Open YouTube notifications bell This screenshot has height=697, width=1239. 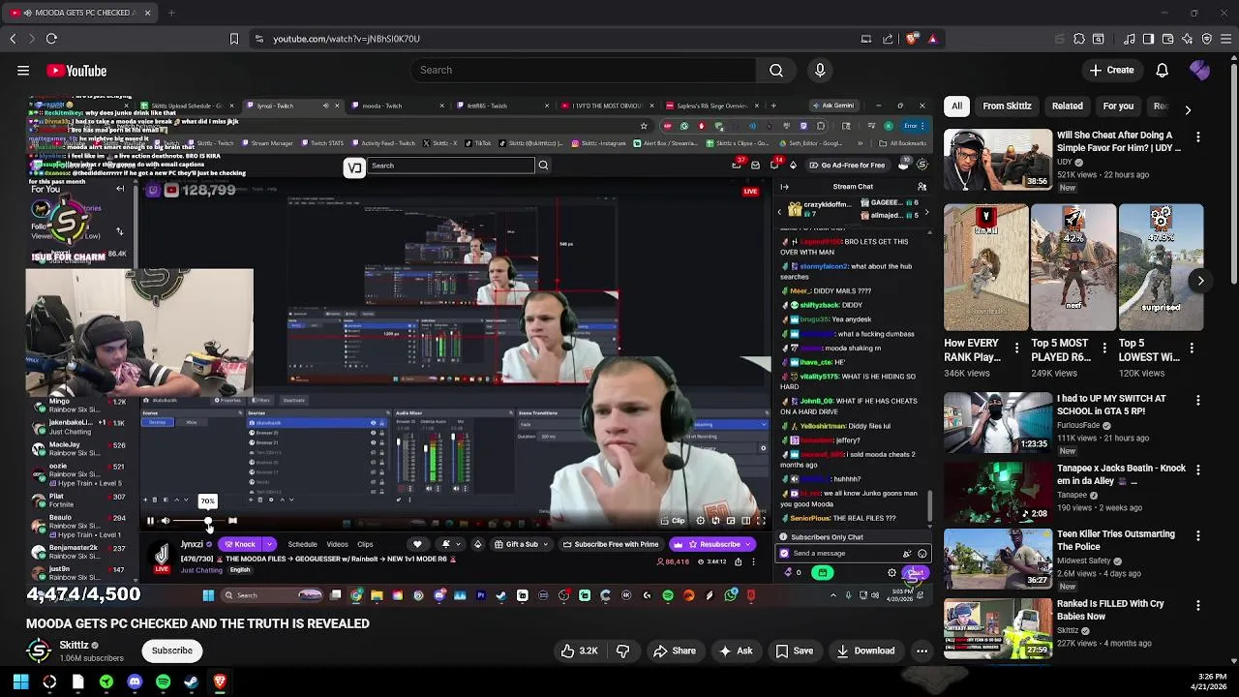(x=1162, y=70)
